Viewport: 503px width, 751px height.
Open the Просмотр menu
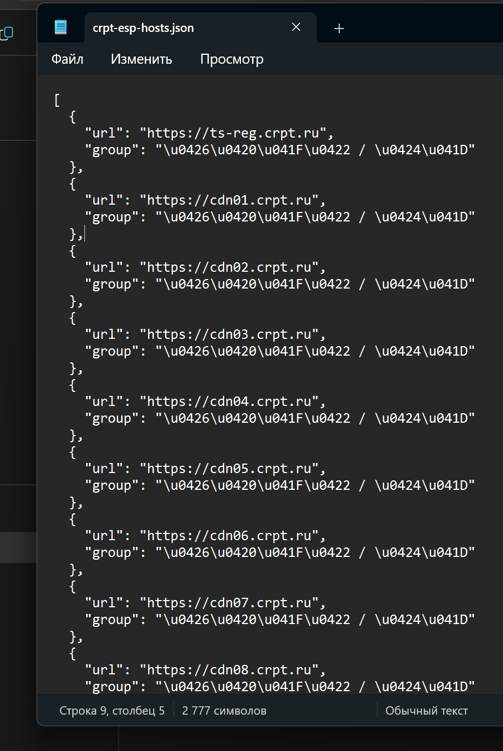[232, 59]
